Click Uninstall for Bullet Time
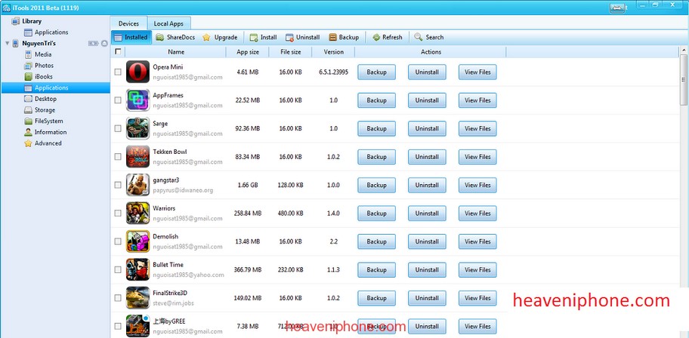Image resolution: width=689 pixels, height=338 pixels. pos(427,269)
